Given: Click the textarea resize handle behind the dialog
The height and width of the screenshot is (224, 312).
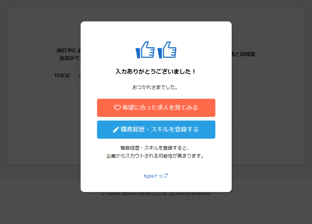Looking at the screenshot, I should coord(233,120).
